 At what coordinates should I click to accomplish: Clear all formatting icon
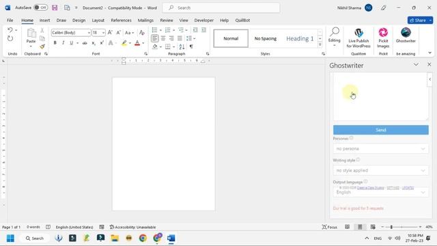(141, 33)
